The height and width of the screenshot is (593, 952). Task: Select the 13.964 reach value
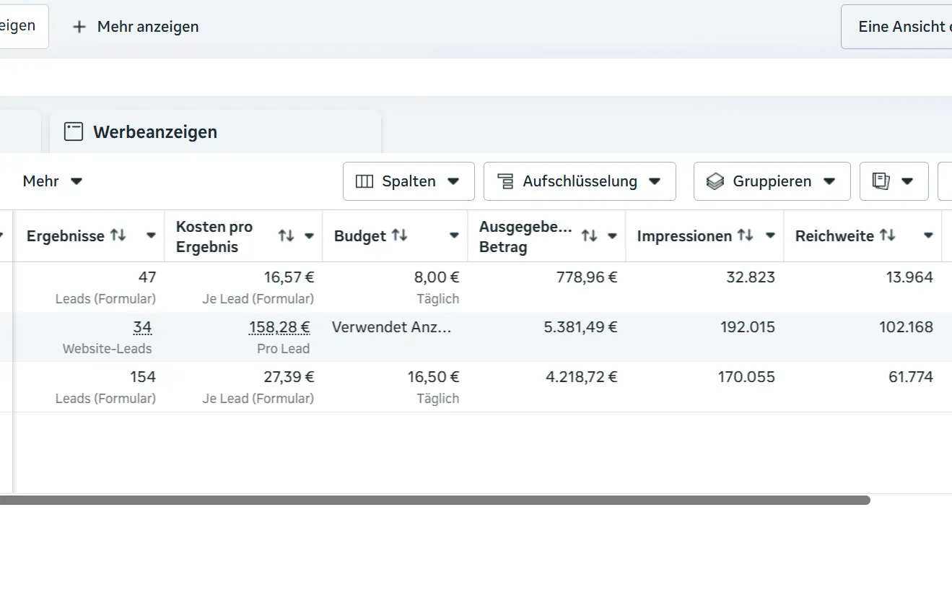(909, 277)
